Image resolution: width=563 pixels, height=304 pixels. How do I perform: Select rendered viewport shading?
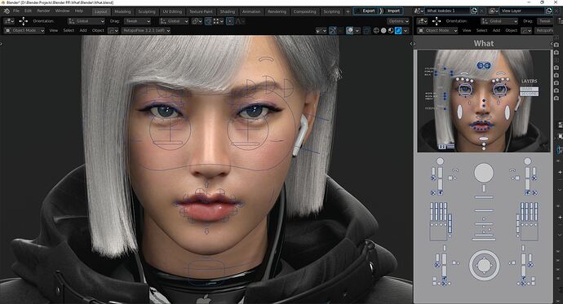[x=398, y=31]
